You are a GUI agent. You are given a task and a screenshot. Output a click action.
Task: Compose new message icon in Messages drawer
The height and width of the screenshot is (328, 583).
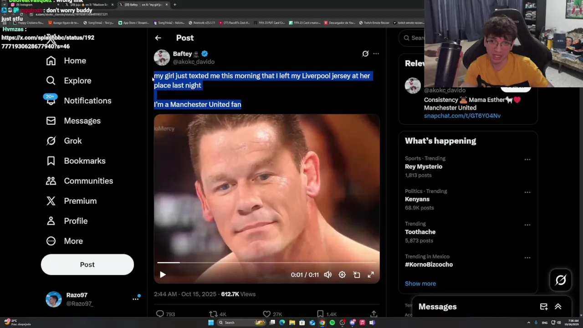point(543,307)
